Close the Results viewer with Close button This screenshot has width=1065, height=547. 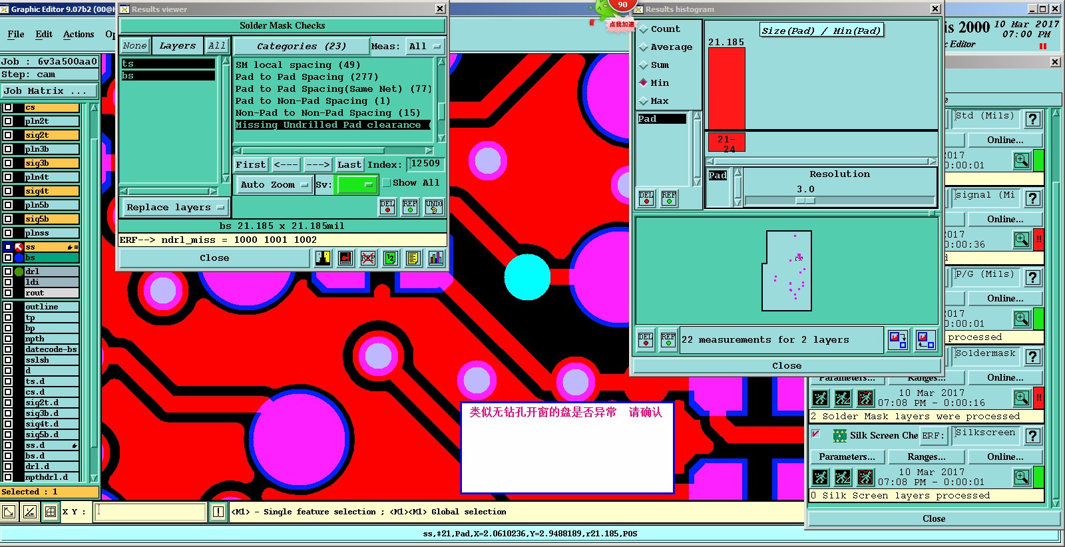point(214,258)
